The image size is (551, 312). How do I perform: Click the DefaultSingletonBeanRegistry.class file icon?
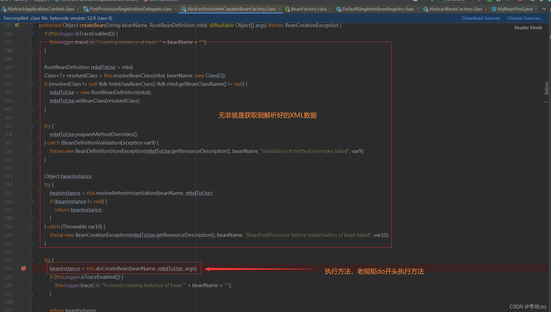(339, 9)
